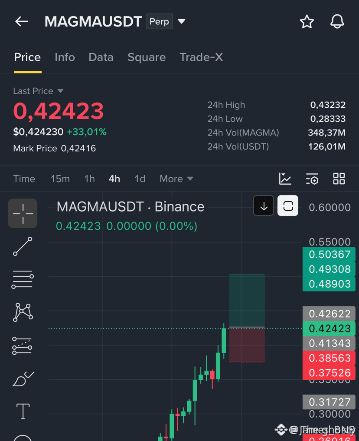Open price alerts bell icon
This screenshot has height=441, width=359.
click(337, 21)
